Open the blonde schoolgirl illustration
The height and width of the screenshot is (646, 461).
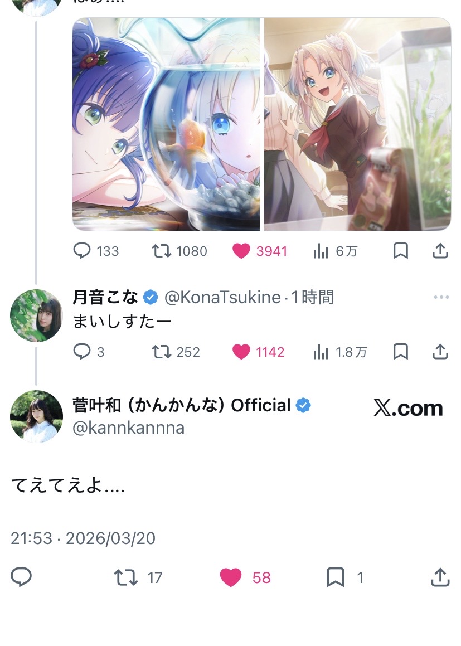point(357,124)
